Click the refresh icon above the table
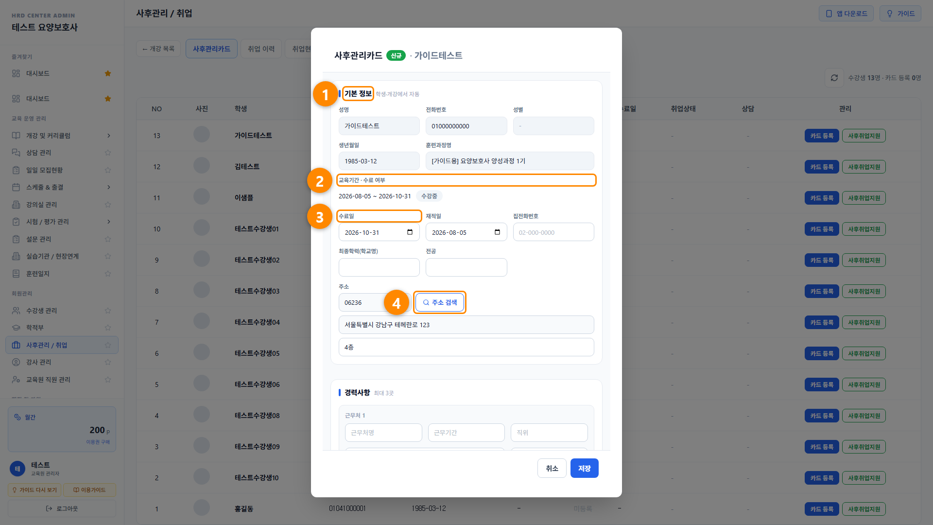The image size is (933, 525). tap(834, 78)
